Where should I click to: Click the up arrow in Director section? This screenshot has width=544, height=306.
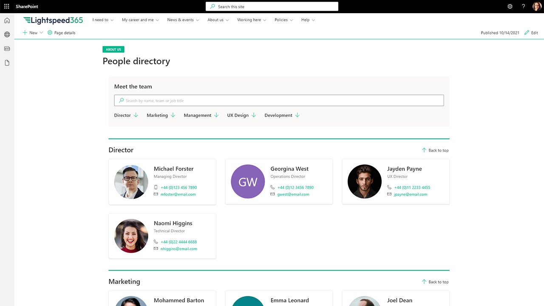tap(424, 150)
